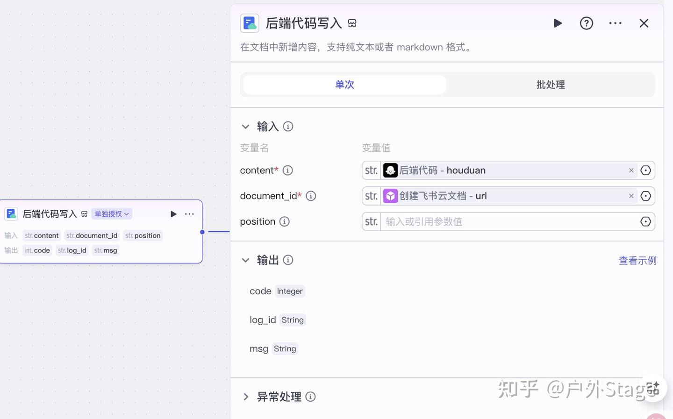This screenshot has height=419, width=673.
Task: Clear the 创建飞书云文档 - url reference value
Action: pos(631,196)
